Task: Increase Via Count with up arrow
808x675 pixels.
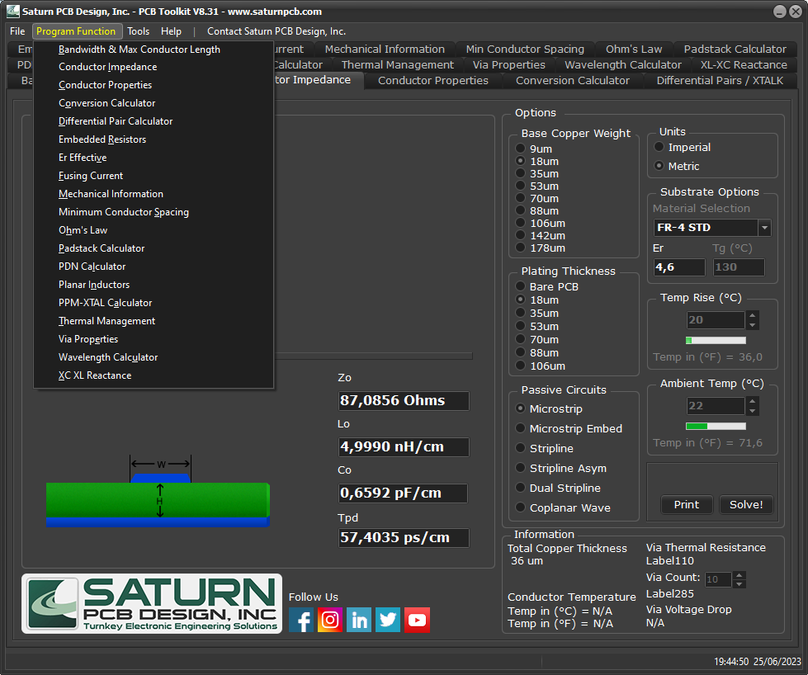Action: pos(739,575)
